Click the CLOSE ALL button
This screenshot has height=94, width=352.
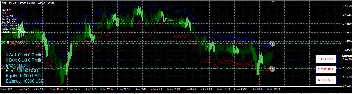[325, 80]
